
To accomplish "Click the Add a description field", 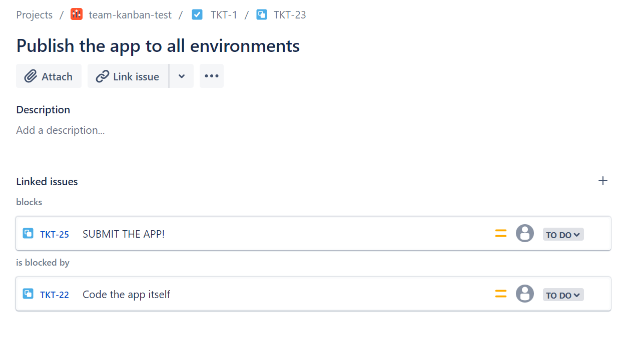I will (61, 130).
